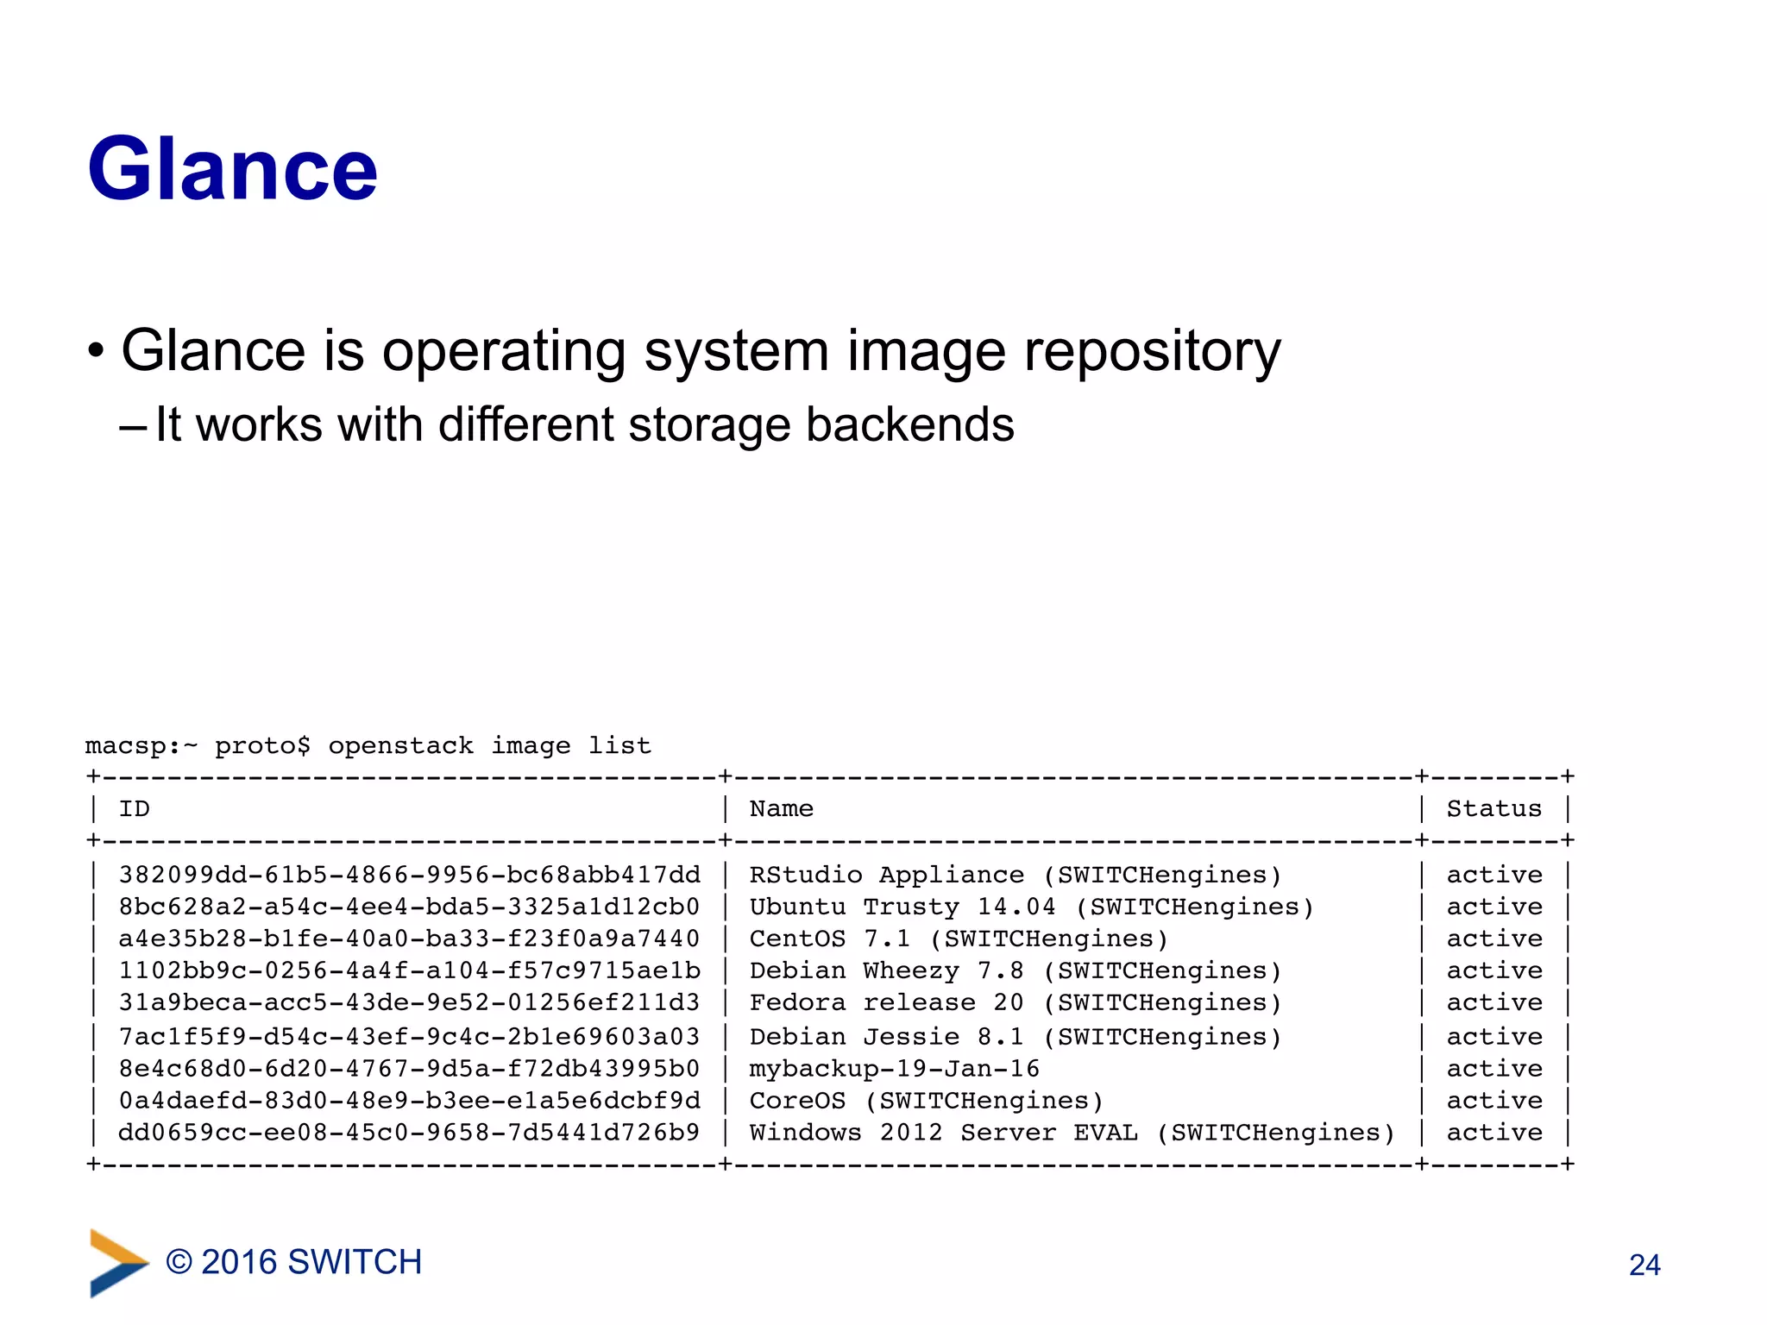1767x1325 pixels.
Task: Select ID 1102bb9c-0256-4a4f-a104-f57c9715ae1b
Action: coord(409,970)
